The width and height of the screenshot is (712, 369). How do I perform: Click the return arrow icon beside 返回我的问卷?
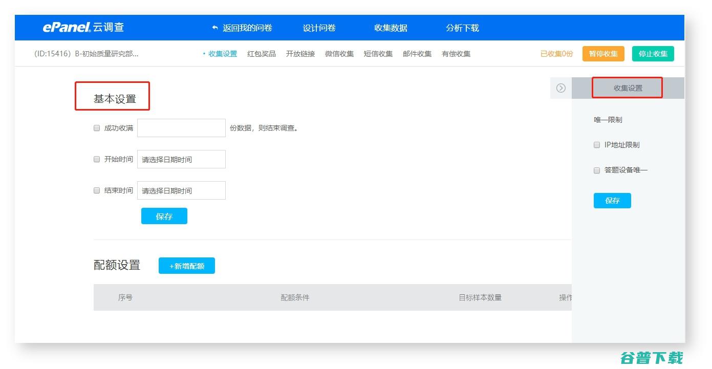pos(215,28)
